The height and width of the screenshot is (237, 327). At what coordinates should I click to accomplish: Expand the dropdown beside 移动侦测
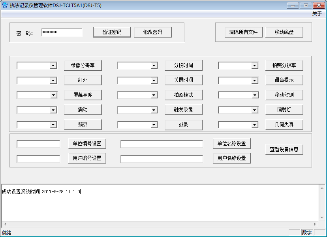coord(255,95)
